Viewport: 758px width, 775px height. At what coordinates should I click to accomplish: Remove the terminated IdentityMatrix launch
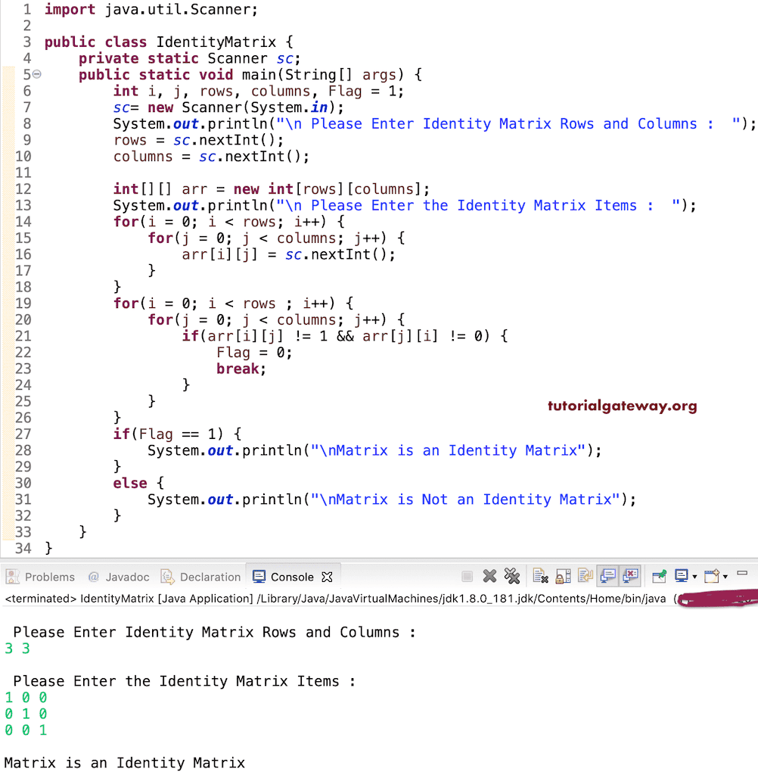[488, 576]
